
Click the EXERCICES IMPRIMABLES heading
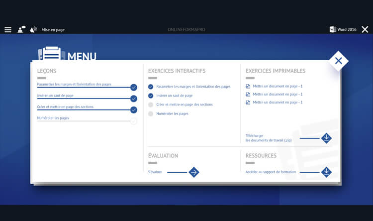[x=276, y=71]
